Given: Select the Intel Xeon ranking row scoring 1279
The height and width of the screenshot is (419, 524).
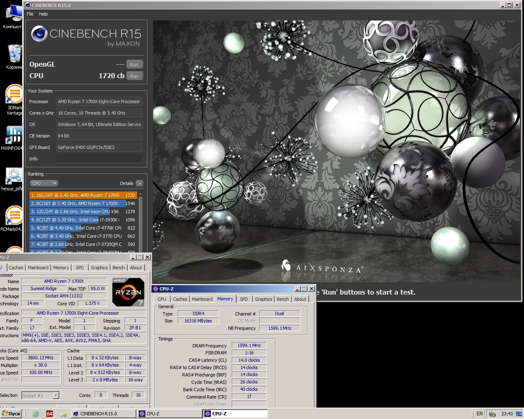Looking at the screenshot, I should point(83,212).
